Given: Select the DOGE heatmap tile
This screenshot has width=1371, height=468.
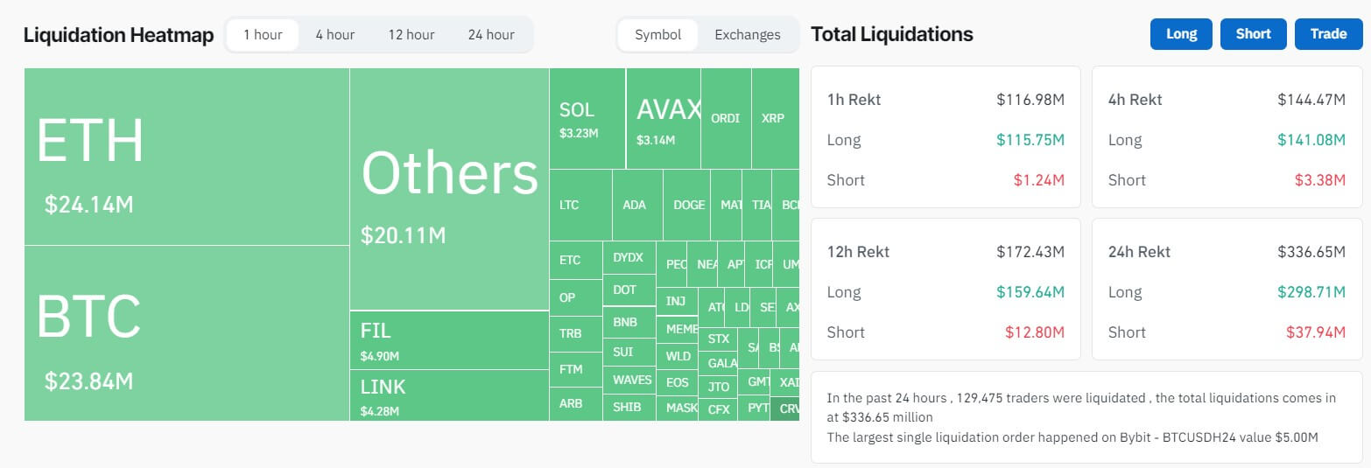Looking at the screenshot, I should 687,206.
